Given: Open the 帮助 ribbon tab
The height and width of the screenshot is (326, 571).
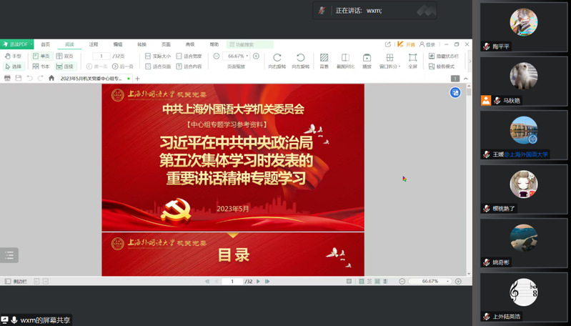Looking at the screenshot, I should coord(214,44).
